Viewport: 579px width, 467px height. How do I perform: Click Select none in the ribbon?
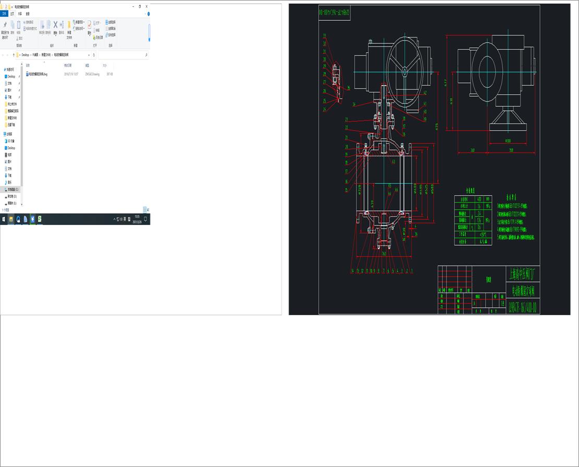point(111,29)
